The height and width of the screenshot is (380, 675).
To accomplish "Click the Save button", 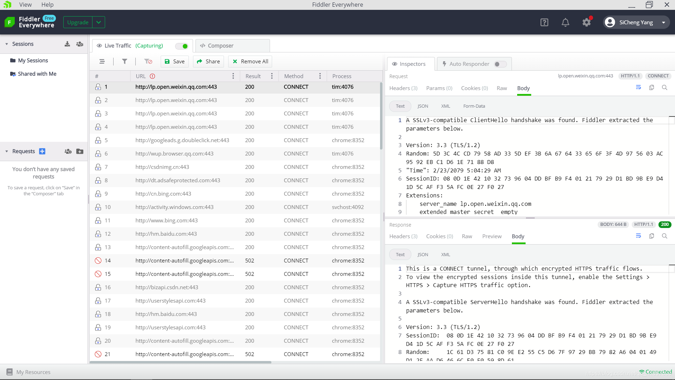I will point(175,61).
